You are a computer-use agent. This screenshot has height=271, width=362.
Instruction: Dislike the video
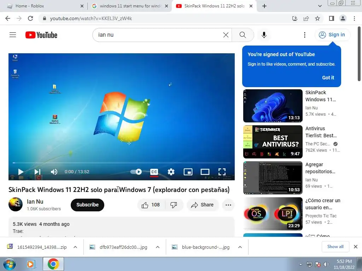[x=174, y=205]
